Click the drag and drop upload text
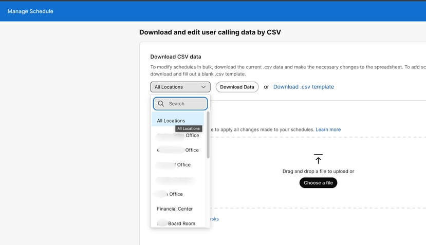The height and width of the screenshot is (245, 426). pos(318,172)
